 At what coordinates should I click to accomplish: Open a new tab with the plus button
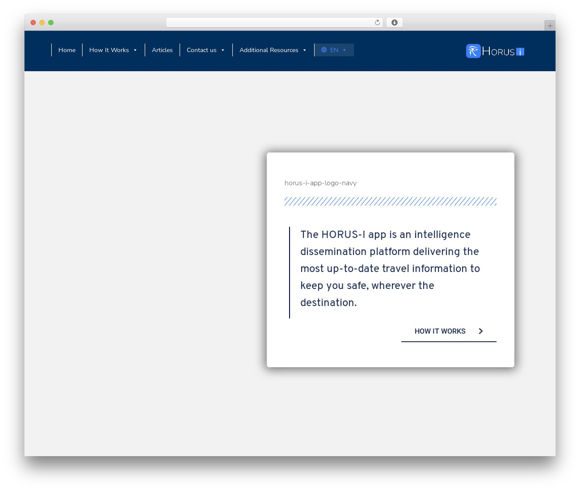pyautogui.click(x=550, y=26)
